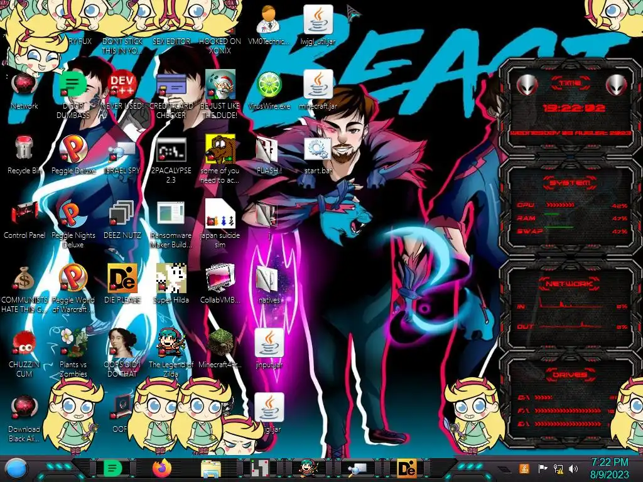Launch Super Hilda
This screenshot has height=482, width=643.
point(171,278)
